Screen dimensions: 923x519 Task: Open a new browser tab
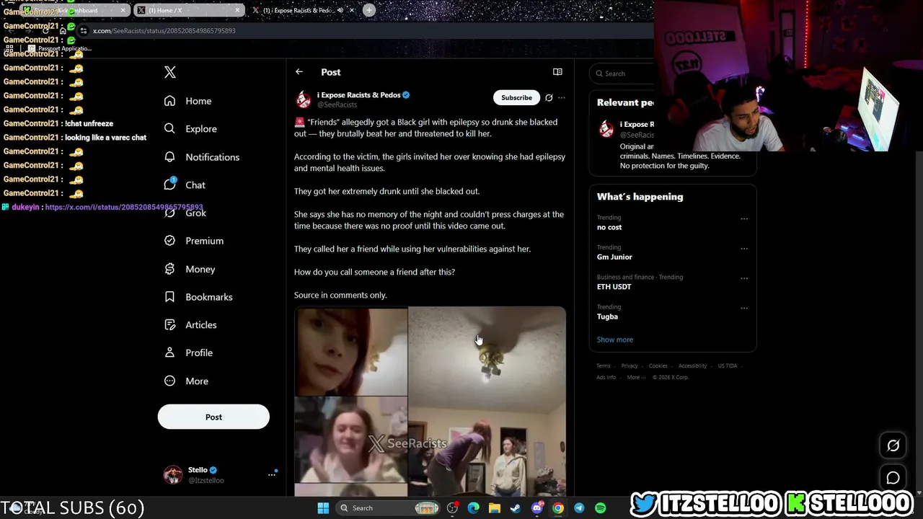(369, 10)
